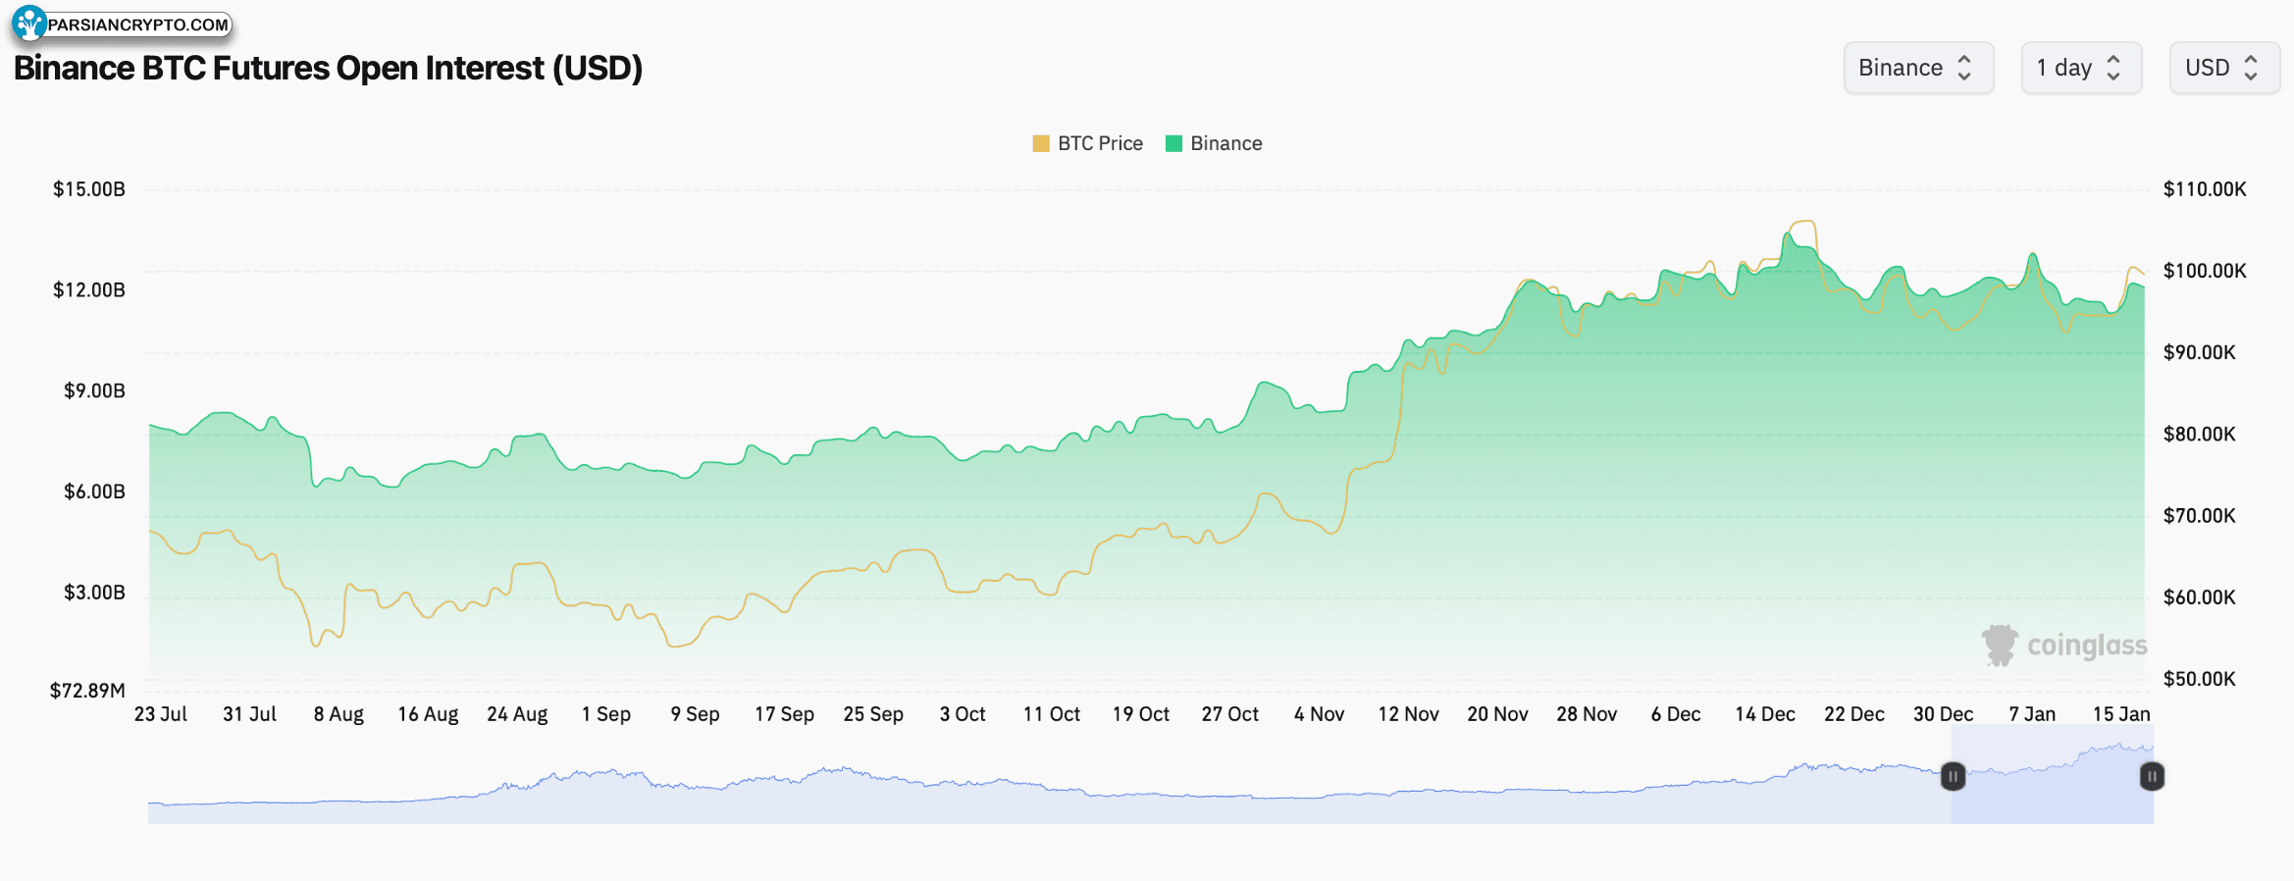This screenshot has height=881, width=2294.
Task: Click the 6 Dec date label
Action: coord(1676,714)
